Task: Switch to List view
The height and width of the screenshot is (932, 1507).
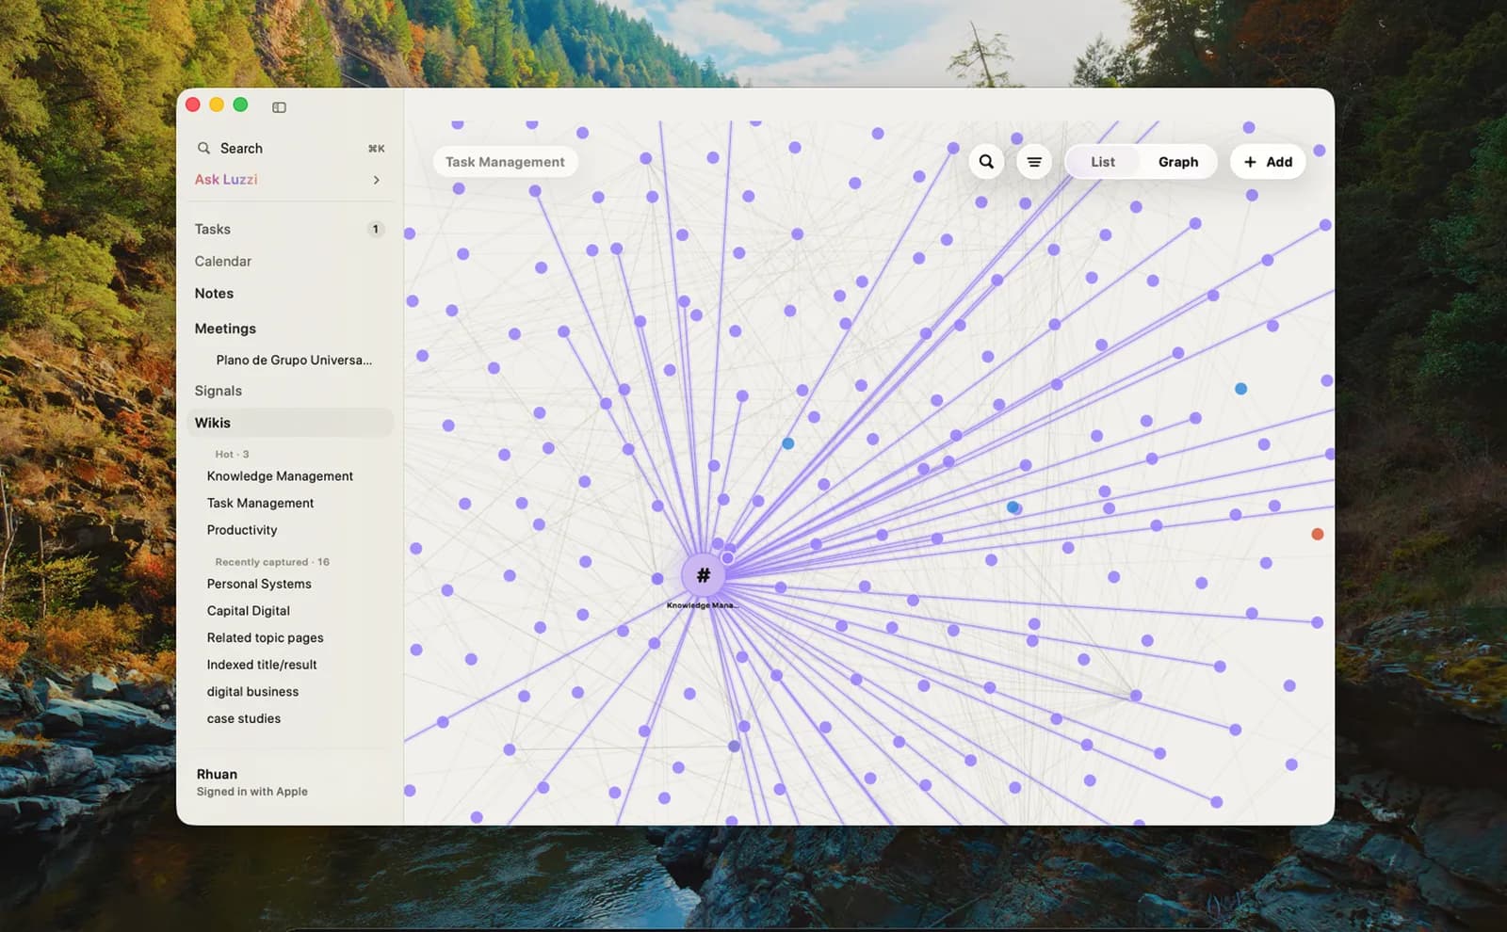Action: (x=1102, y=162)
